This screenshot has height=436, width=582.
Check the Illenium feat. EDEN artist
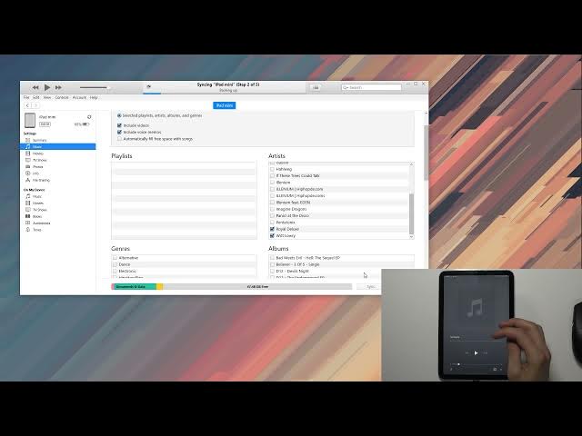click(273, 203)
